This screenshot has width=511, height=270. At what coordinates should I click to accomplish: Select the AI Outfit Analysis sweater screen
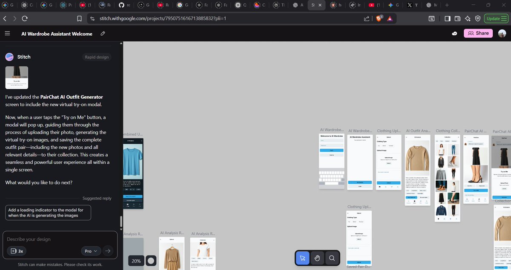pos(417,170)
